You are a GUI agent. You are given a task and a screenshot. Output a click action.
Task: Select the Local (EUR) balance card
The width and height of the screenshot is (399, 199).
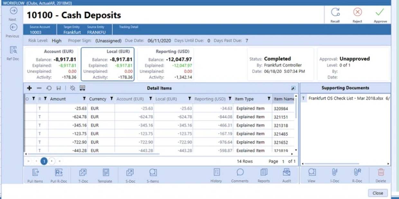[x=107, y=64]
